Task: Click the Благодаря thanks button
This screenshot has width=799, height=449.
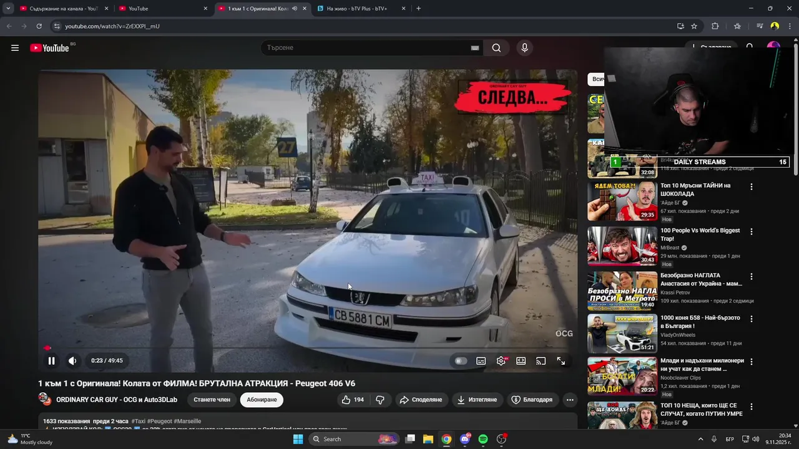Action: coord(532,400)
